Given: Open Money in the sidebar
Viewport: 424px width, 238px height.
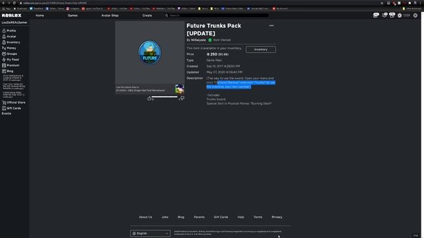Looking at the screenshot, I should 9,48.
